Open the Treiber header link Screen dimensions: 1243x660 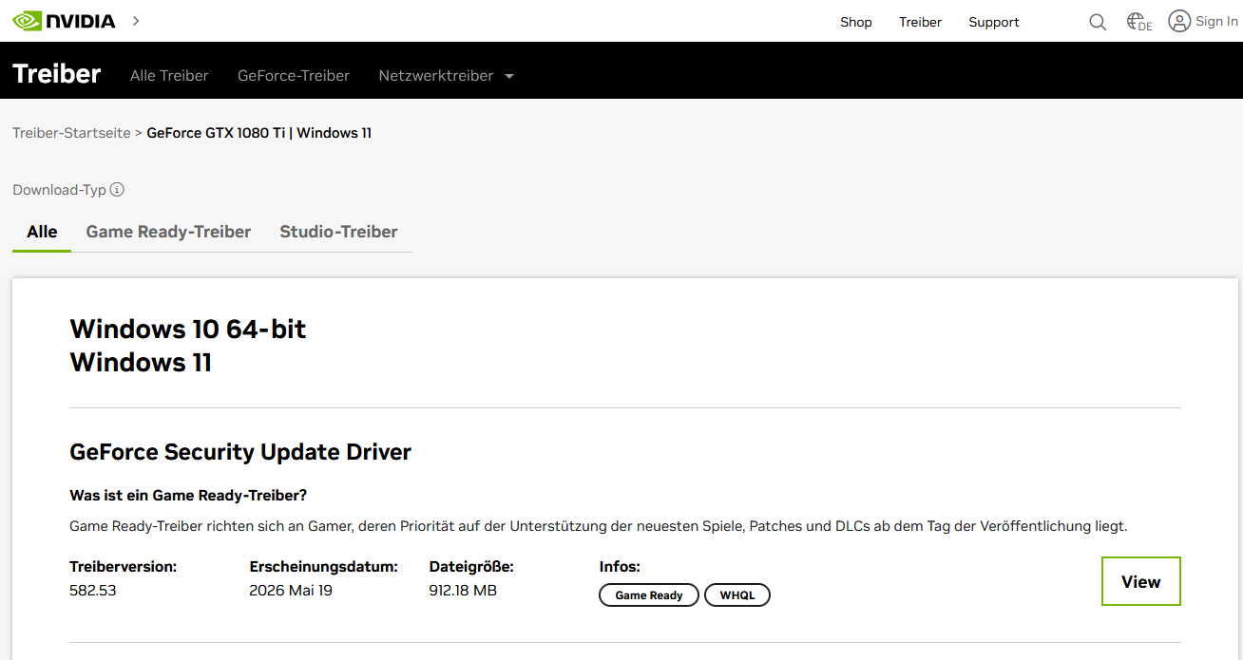coord(920,22)
